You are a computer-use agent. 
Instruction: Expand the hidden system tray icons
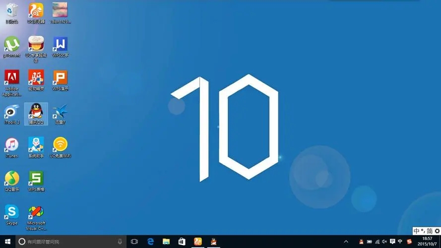[345, 242]
